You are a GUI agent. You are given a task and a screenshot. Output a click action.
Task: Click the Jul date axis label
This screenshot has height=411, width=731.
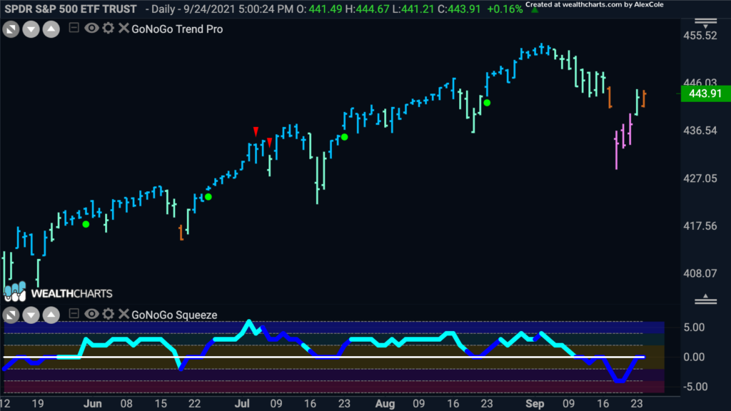(x=242, y=404)
